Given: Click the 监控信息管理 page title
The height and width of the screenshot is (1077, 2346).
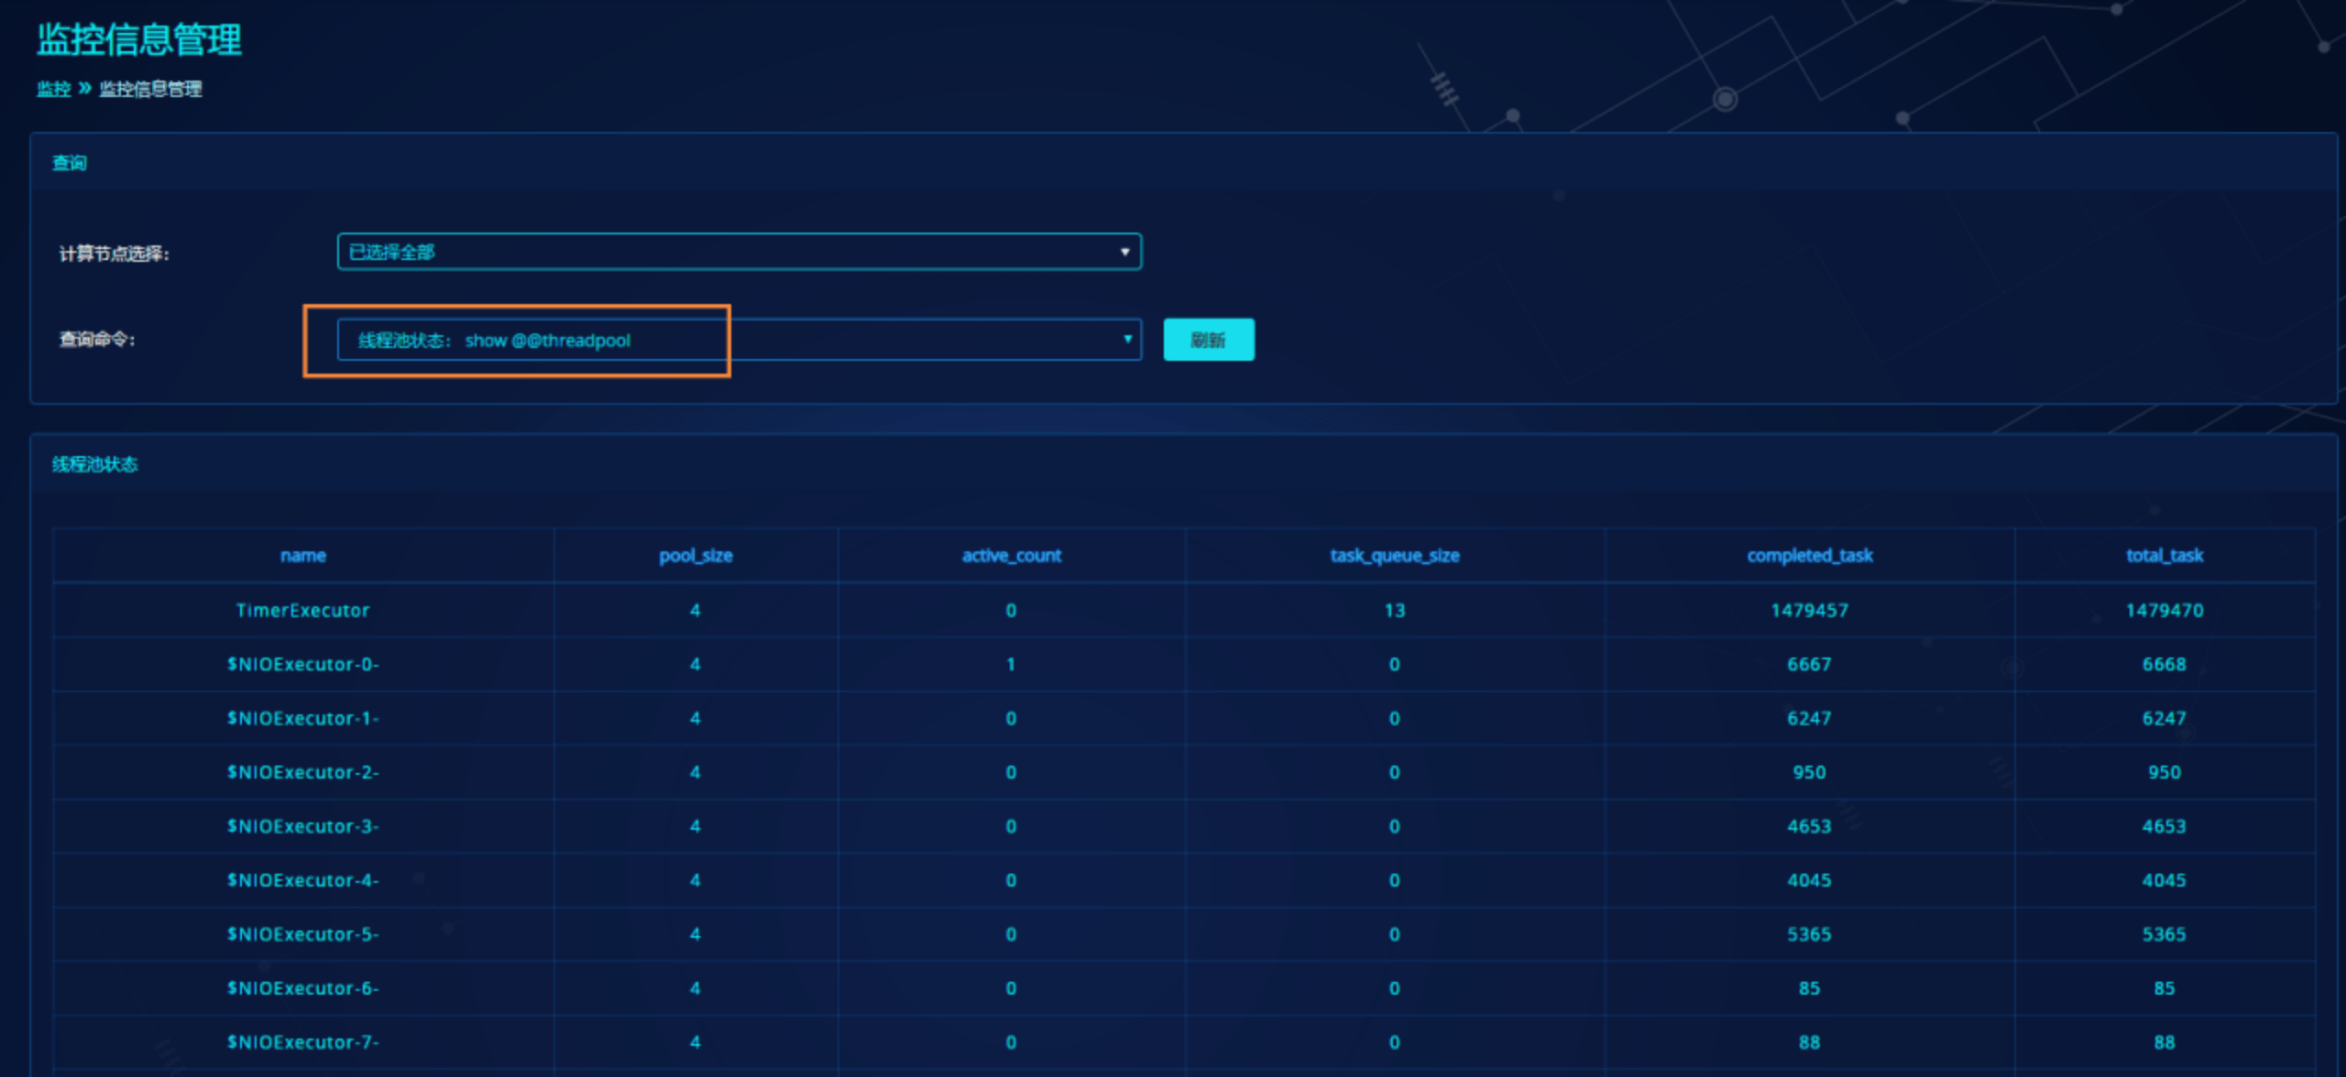Looking at the screenshot, I should [x=139, y=39].
